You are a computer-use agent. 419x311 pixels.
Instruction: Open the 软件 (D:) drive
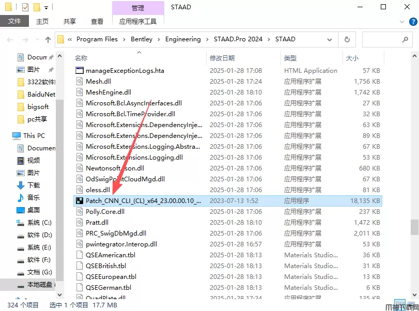pos(40,235)
